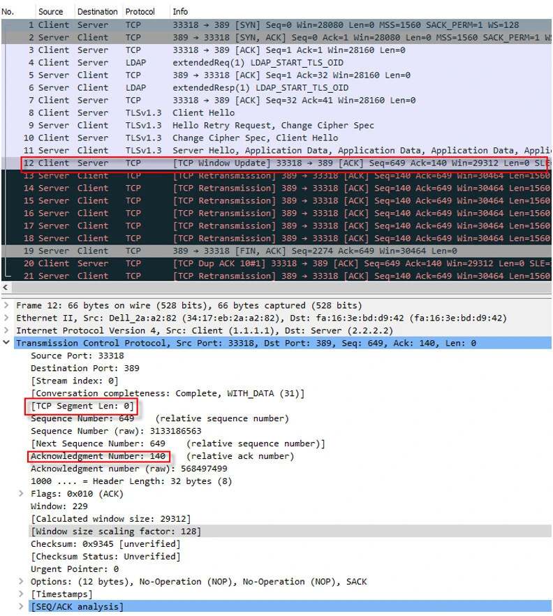Select packet 8 TLSv1.3 Client Hello
Image resolution: width=553 pixels, height=616 pixels.
tap(279, 113)
